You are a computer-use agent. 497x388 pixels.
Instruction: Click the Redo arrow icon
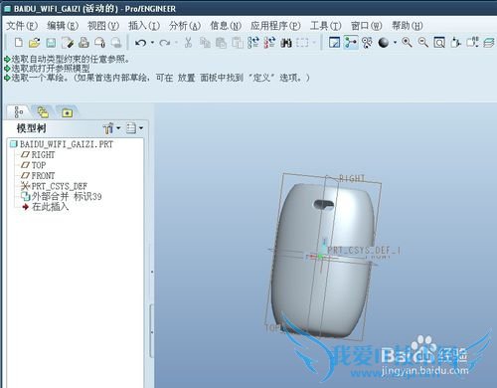point(165,43)
